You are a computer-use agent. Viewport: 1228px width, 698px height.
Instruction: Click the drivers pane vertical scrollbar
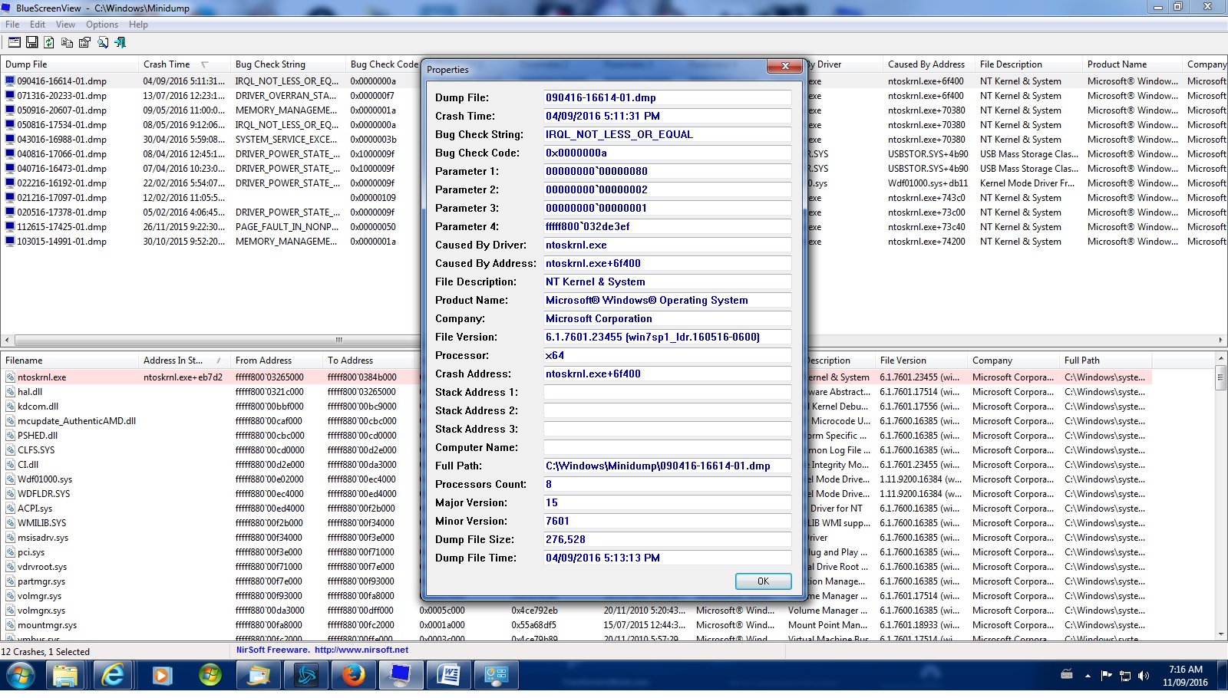1221,496
